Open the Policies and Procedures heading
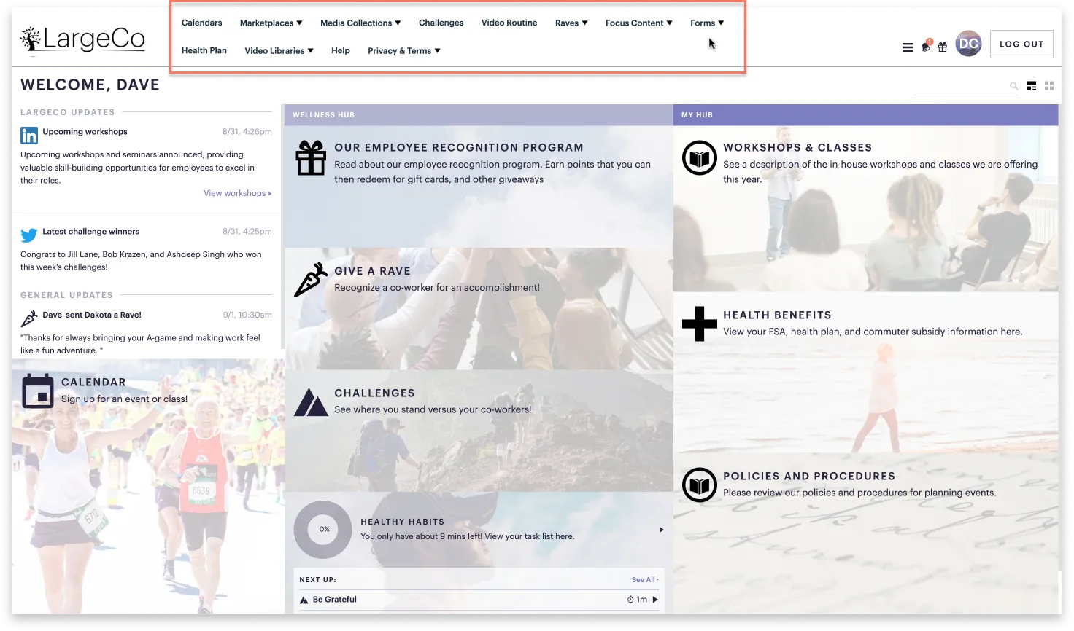Image resolution: width=1074 pixels, height=631 pixels. click(809, 477)
